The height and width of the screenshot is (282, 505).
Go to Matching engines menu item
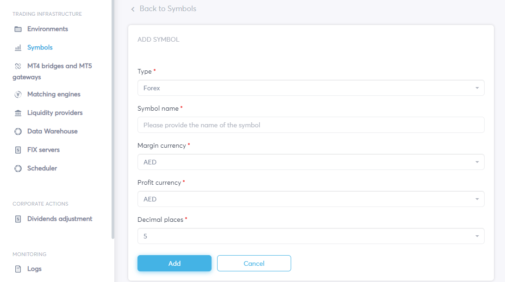54,94
